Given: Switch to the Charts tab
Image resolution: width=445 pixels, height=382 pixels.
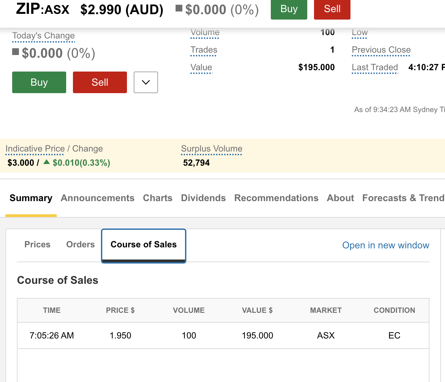Looking at the screenshot, I should (158, 198).
